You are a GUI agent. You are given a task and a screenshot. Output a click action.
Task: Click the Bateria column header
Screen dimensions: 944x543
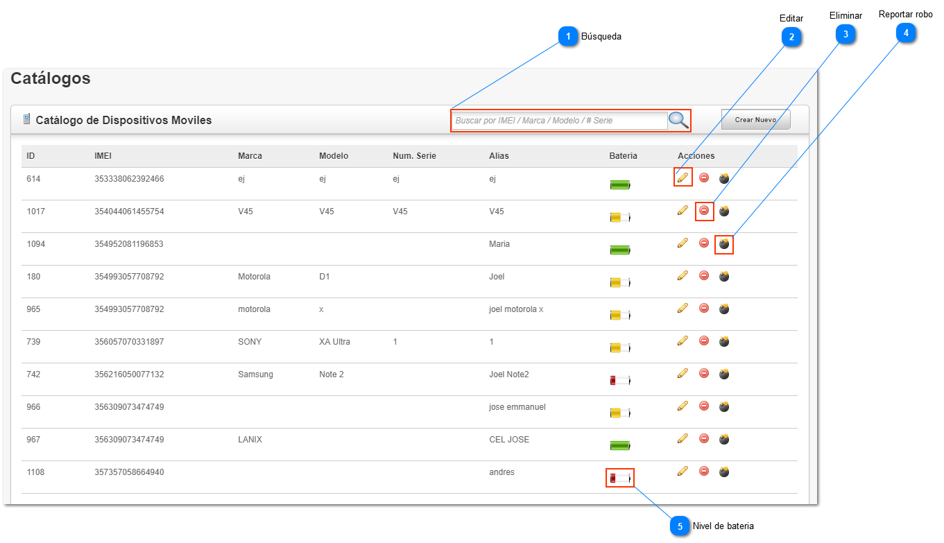[x=623, y=156]
